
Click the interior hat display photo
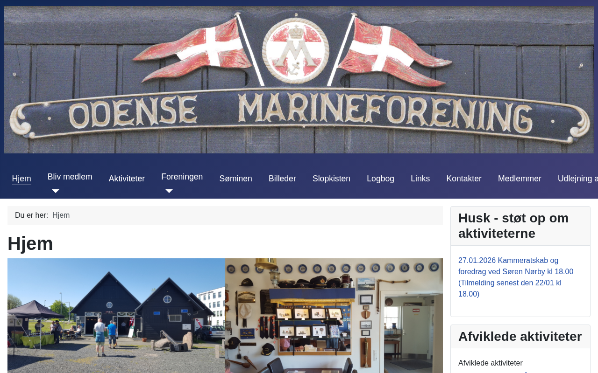[x=334, y=316]
